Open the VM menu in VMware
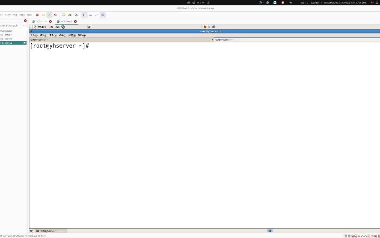This screenshot has width=380, height=238. coord(15,15)
